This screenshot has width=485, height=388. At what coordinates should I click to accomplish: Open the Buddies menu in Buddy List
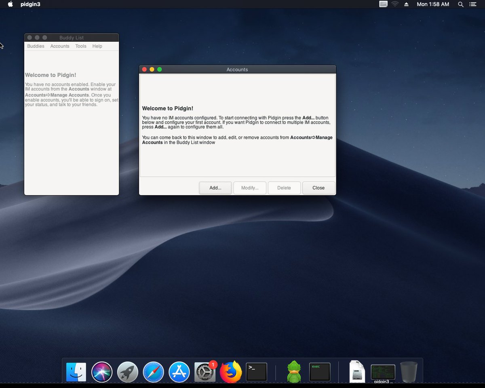click(x=36, y=46)
